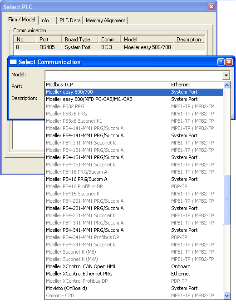Select Moeller PS4-341-MM1 Suconet K
This screenshot has width=236, height=305.
[x=134, y=245]
